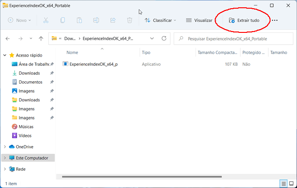Switch to details view in status bar

click(283, 183)
